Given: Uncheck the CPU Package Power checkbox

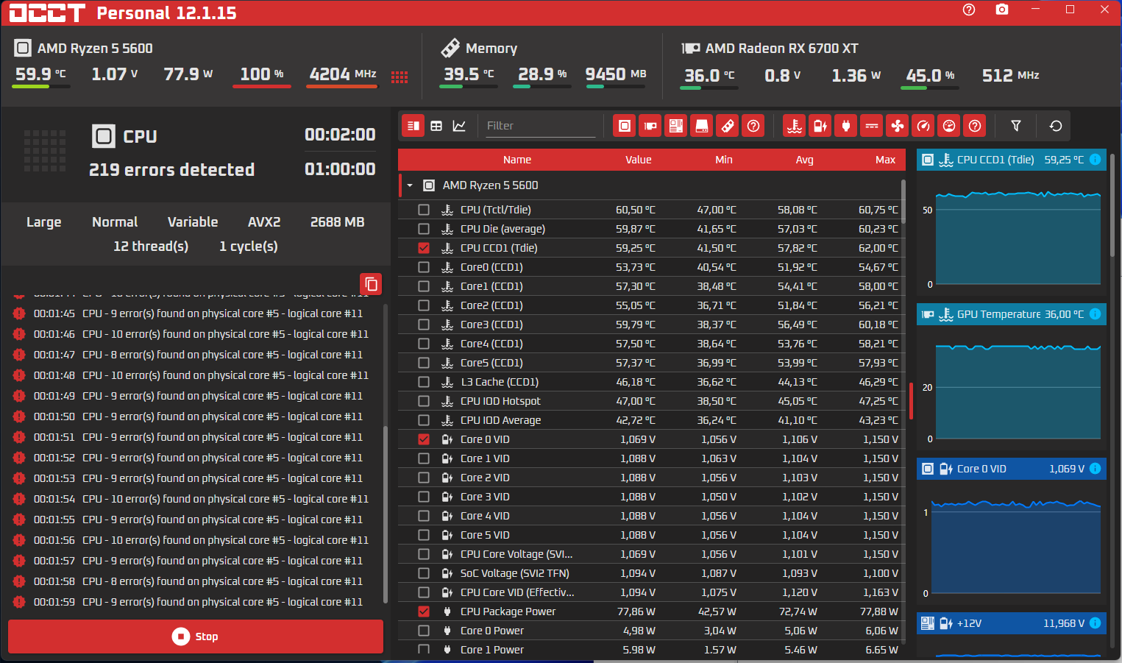Looking at the screenshot, I should click(424, 611).
